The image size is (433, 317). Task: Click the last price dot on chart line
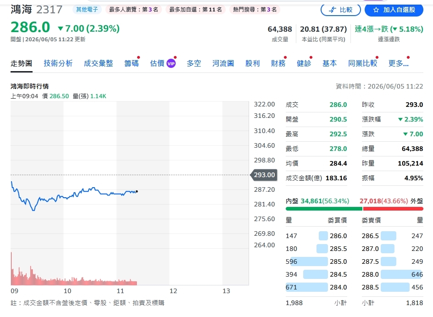click(137, 191)
